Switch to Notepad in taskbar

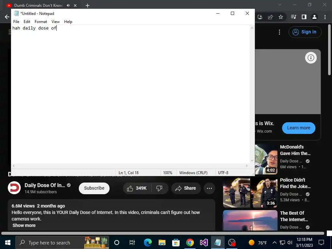click(x=218, y=243)
